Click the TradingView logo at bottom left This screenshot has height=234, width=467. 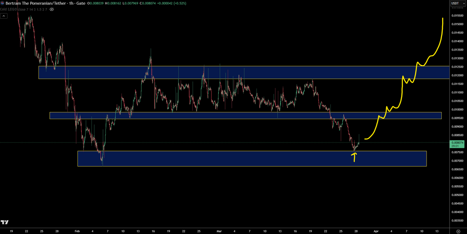point(5,222)
